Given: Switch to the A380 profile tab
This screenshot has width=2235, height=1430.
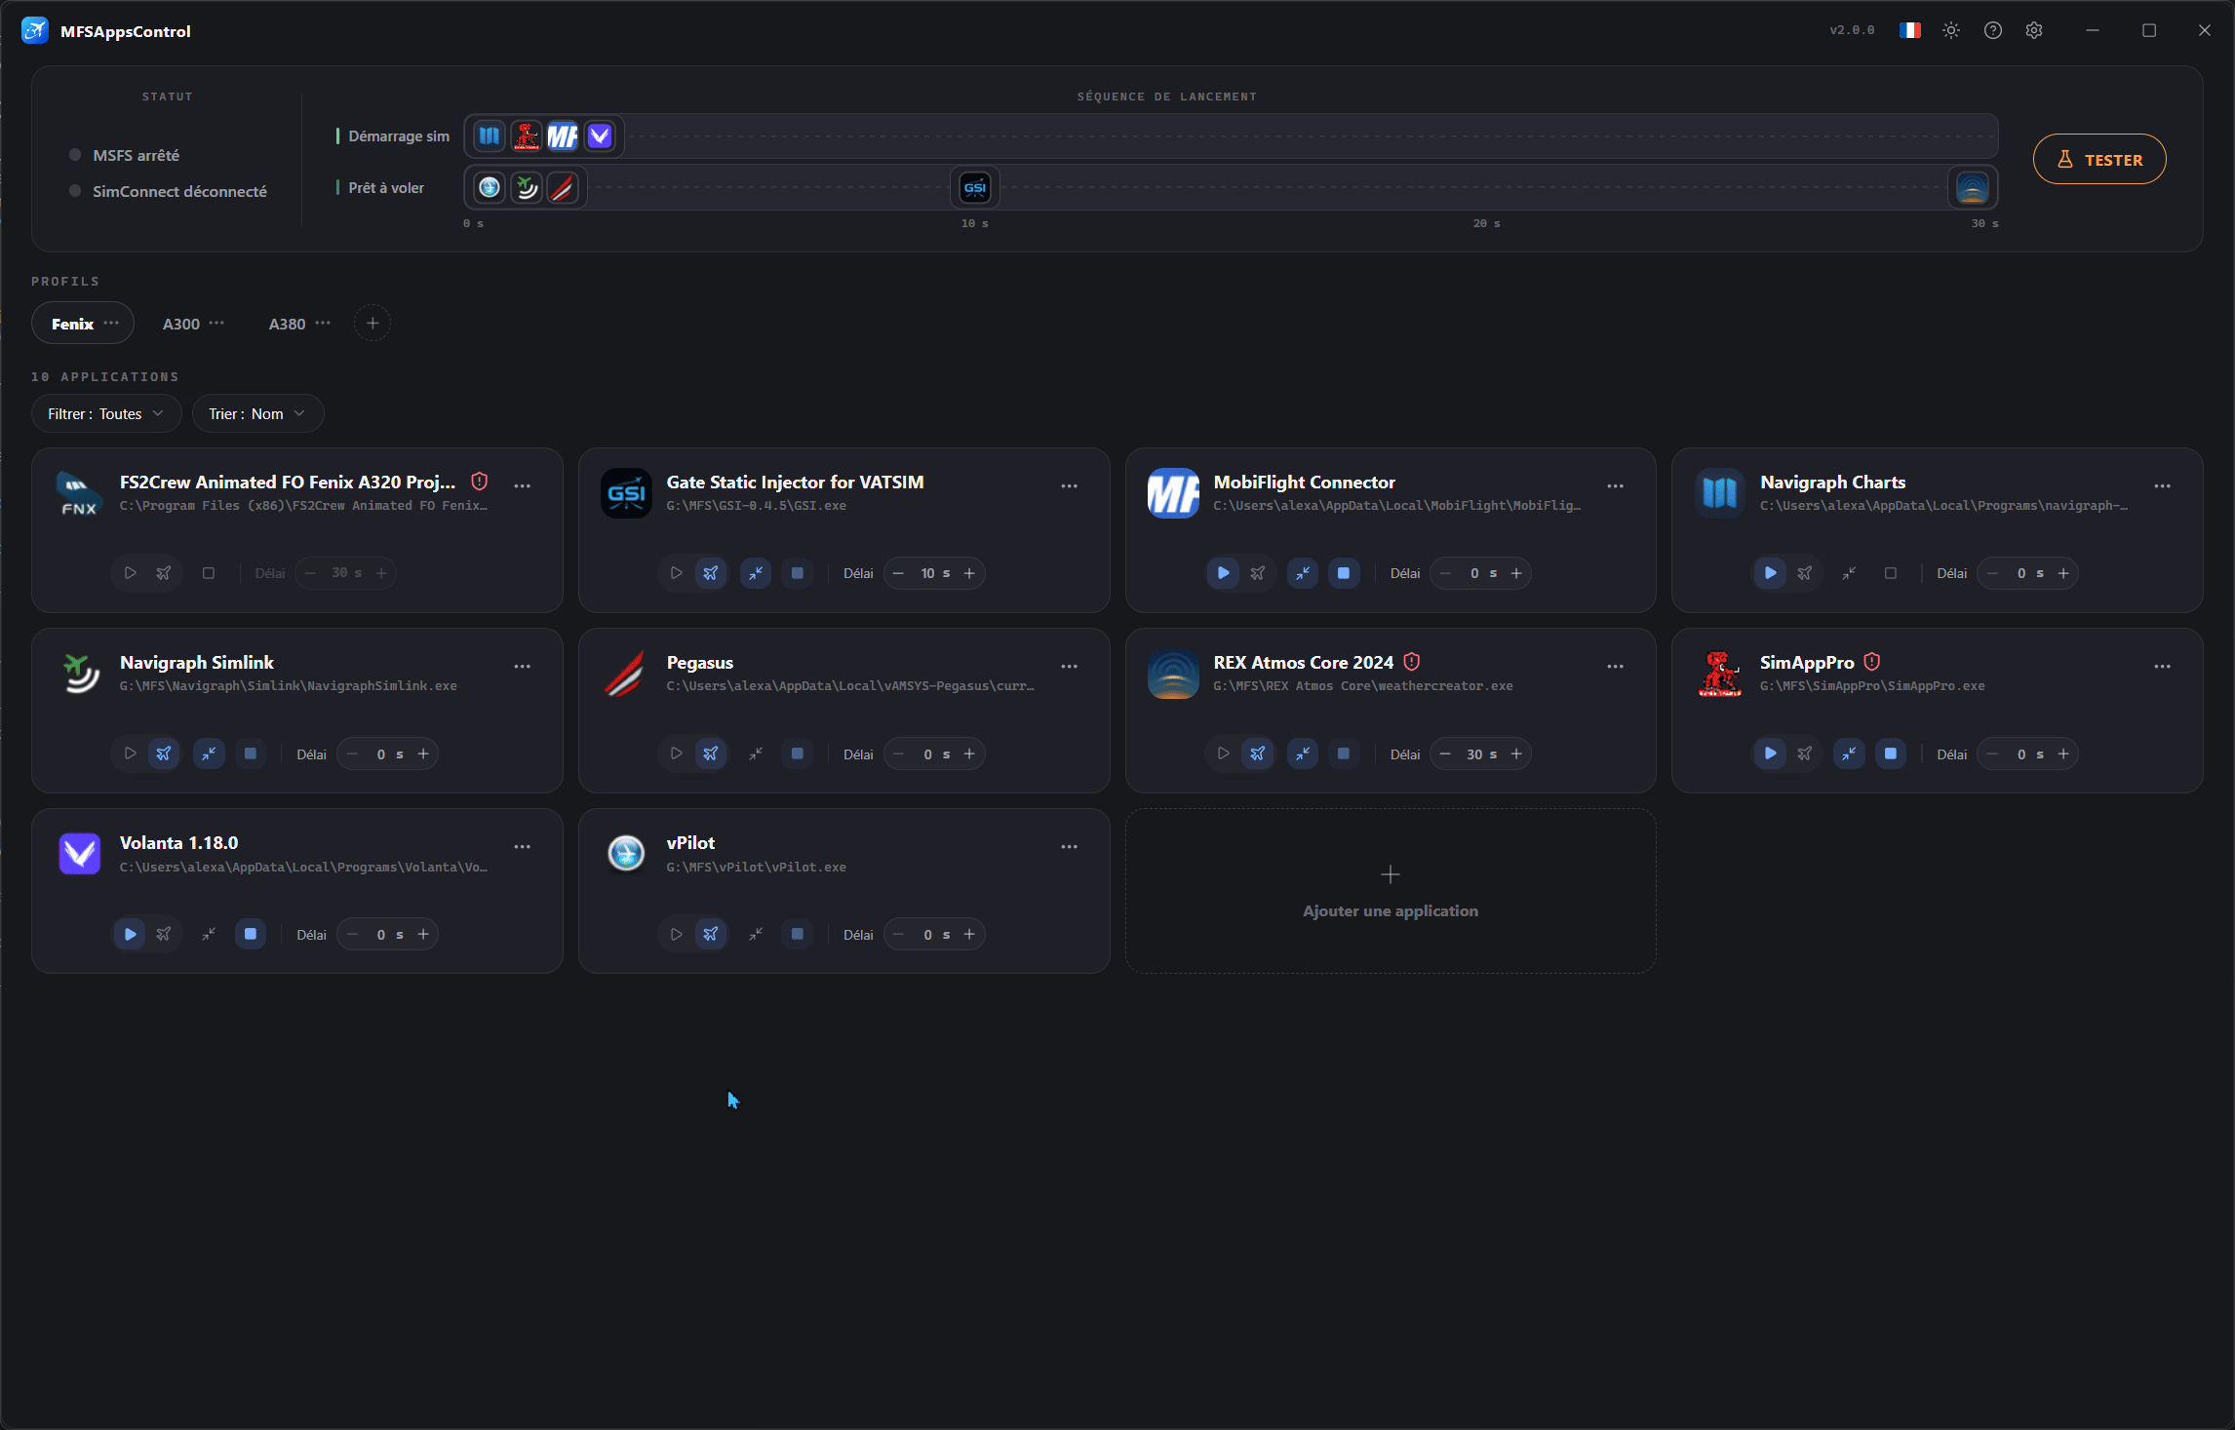Looking at the screenshot, I should pyautogui.click(x=288, y=324).
